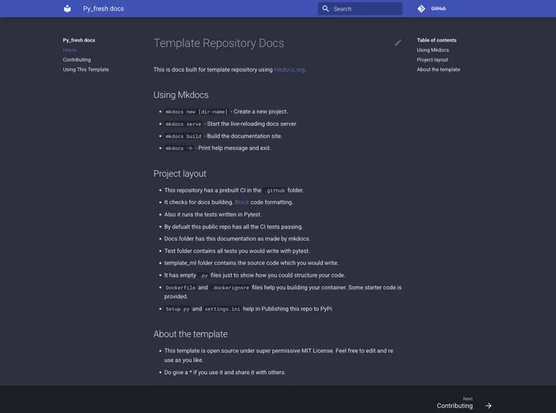Click the Dockerfile inline code

(x=180, y=288)
